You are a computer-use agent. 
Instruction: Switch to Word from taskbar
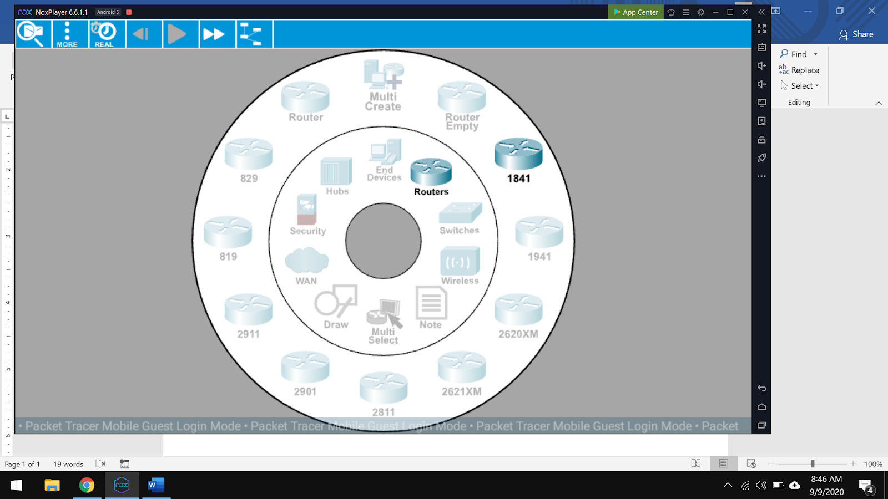pyautogui.click(x=156, y=485)
